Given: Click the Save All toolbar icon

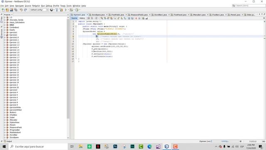Looking at the screenshot, I should pos(16,10).
